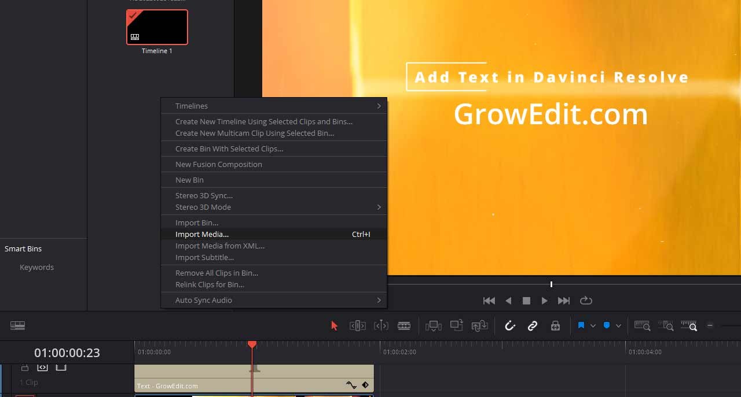This screenshot has height=397, width=741.
Task: Open the flag color dropdown arrow
Action: coord(593,326)
